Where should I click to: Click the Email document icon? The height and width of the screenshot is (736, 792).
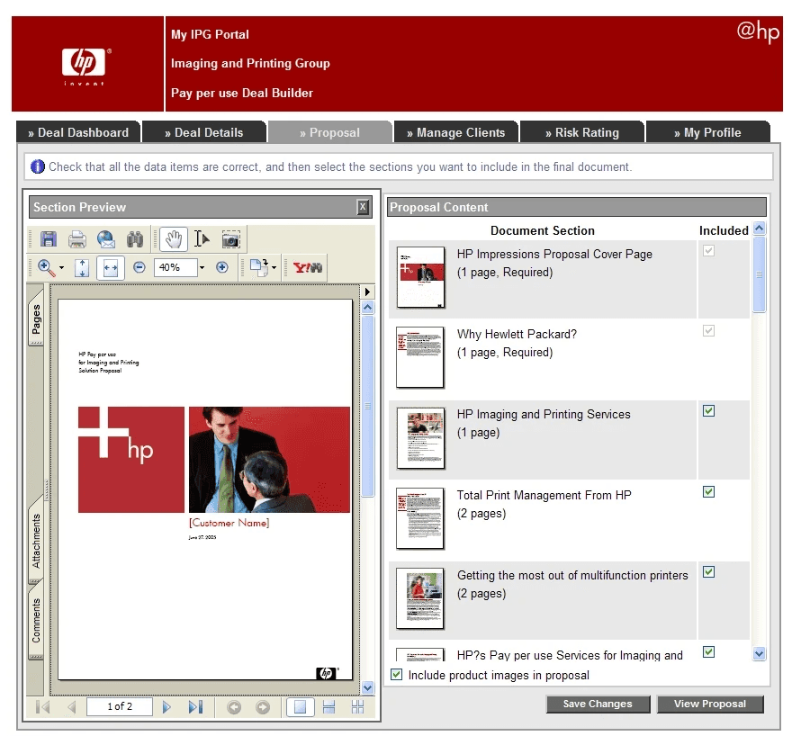click(106, 238)
